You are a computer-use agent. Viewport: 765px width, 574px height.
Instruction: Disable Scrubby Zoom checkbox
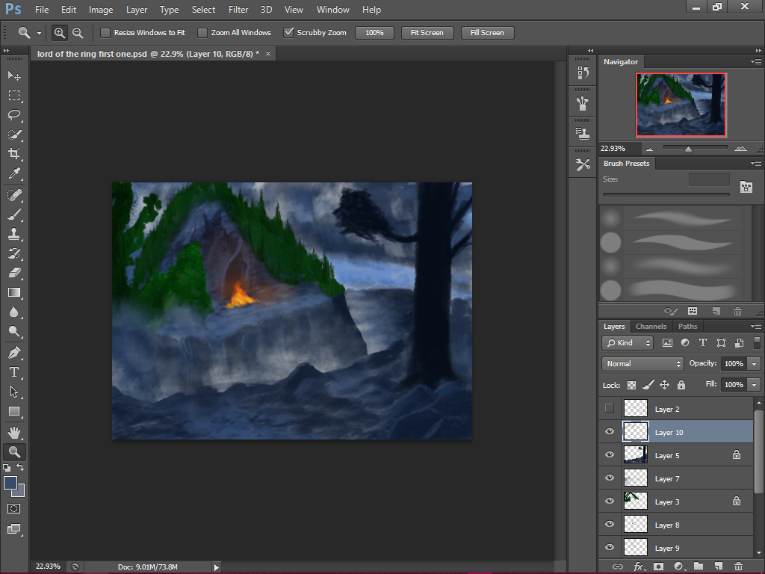coord(289,33)
